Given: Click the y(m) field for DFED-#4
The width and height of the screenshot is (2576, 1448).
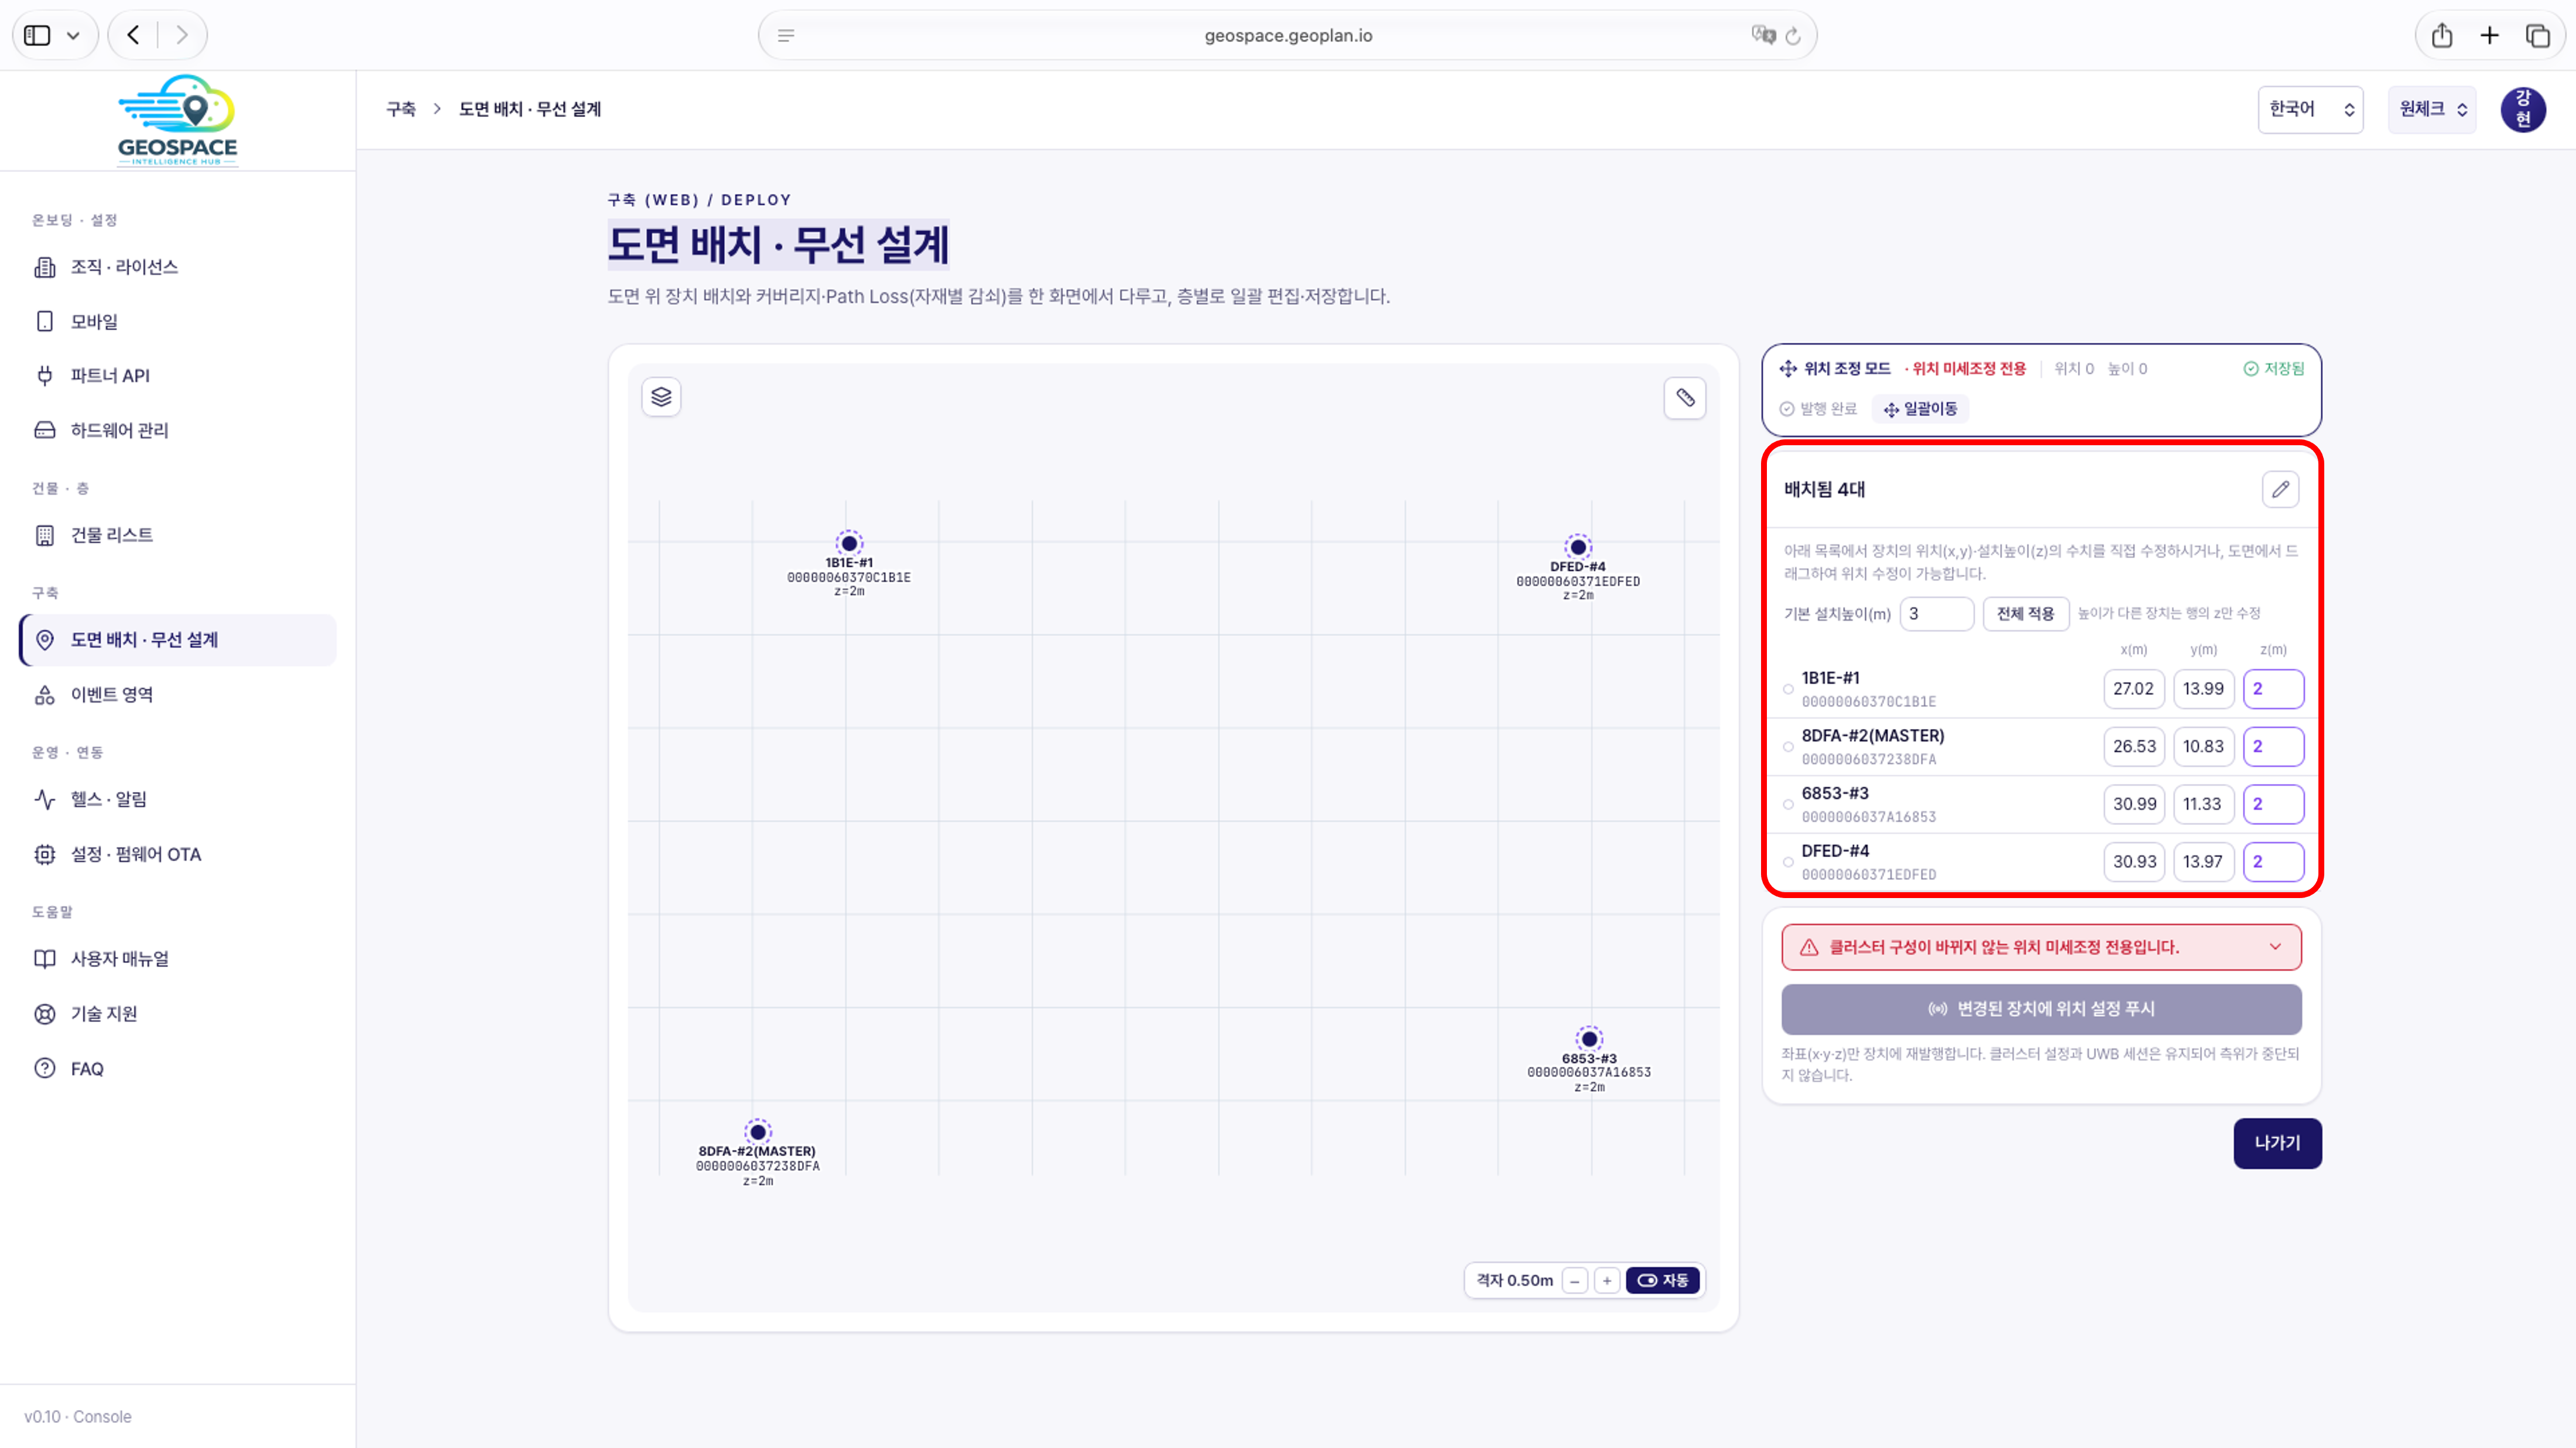Looking at the screenshot, I should pos(2203,861).
